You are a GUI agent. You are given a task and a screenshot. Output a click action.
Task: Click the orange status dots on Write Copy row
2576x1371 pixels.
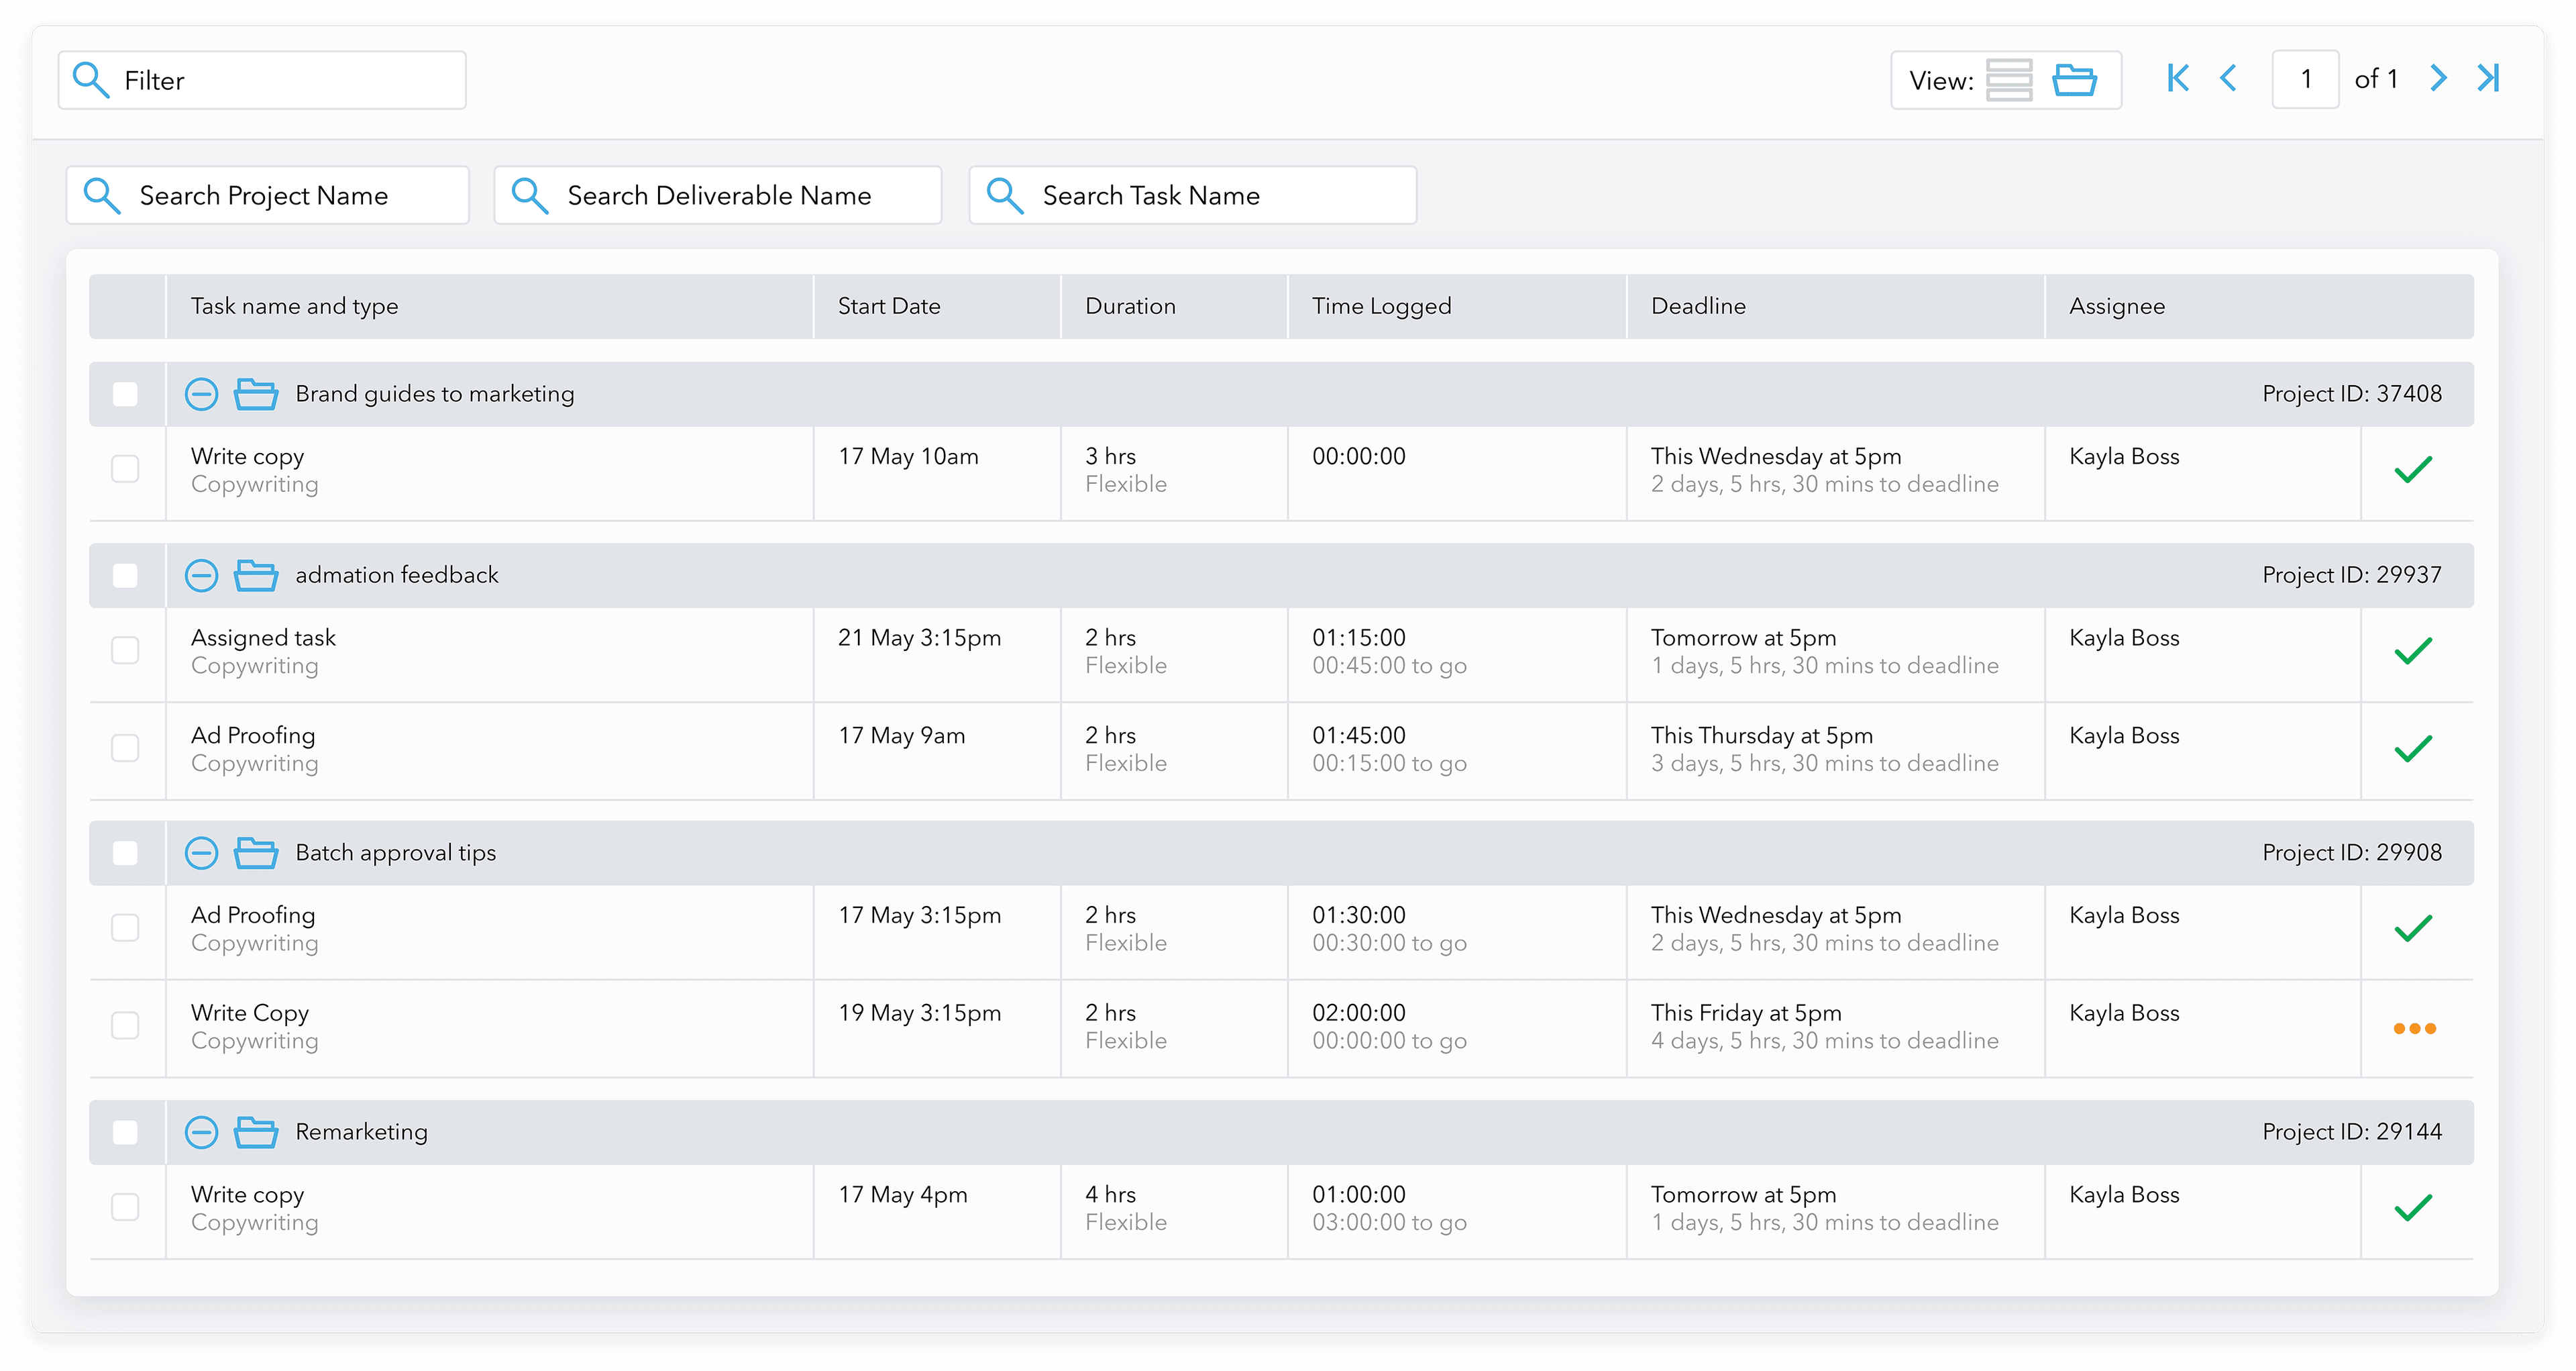coord(2415,1028)
